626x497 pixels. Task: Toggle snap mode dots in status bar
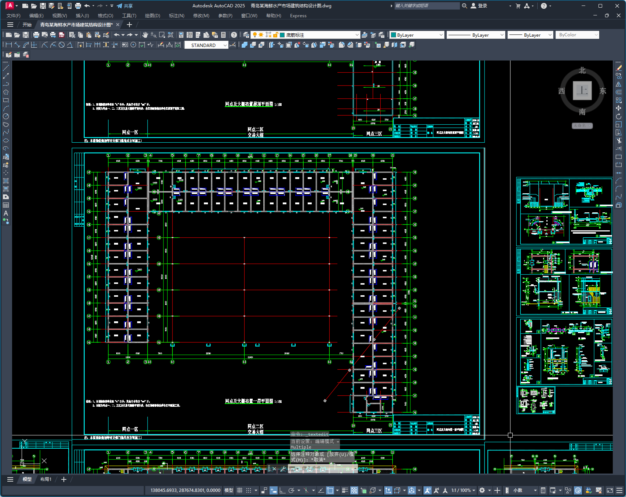coord(249,490)
